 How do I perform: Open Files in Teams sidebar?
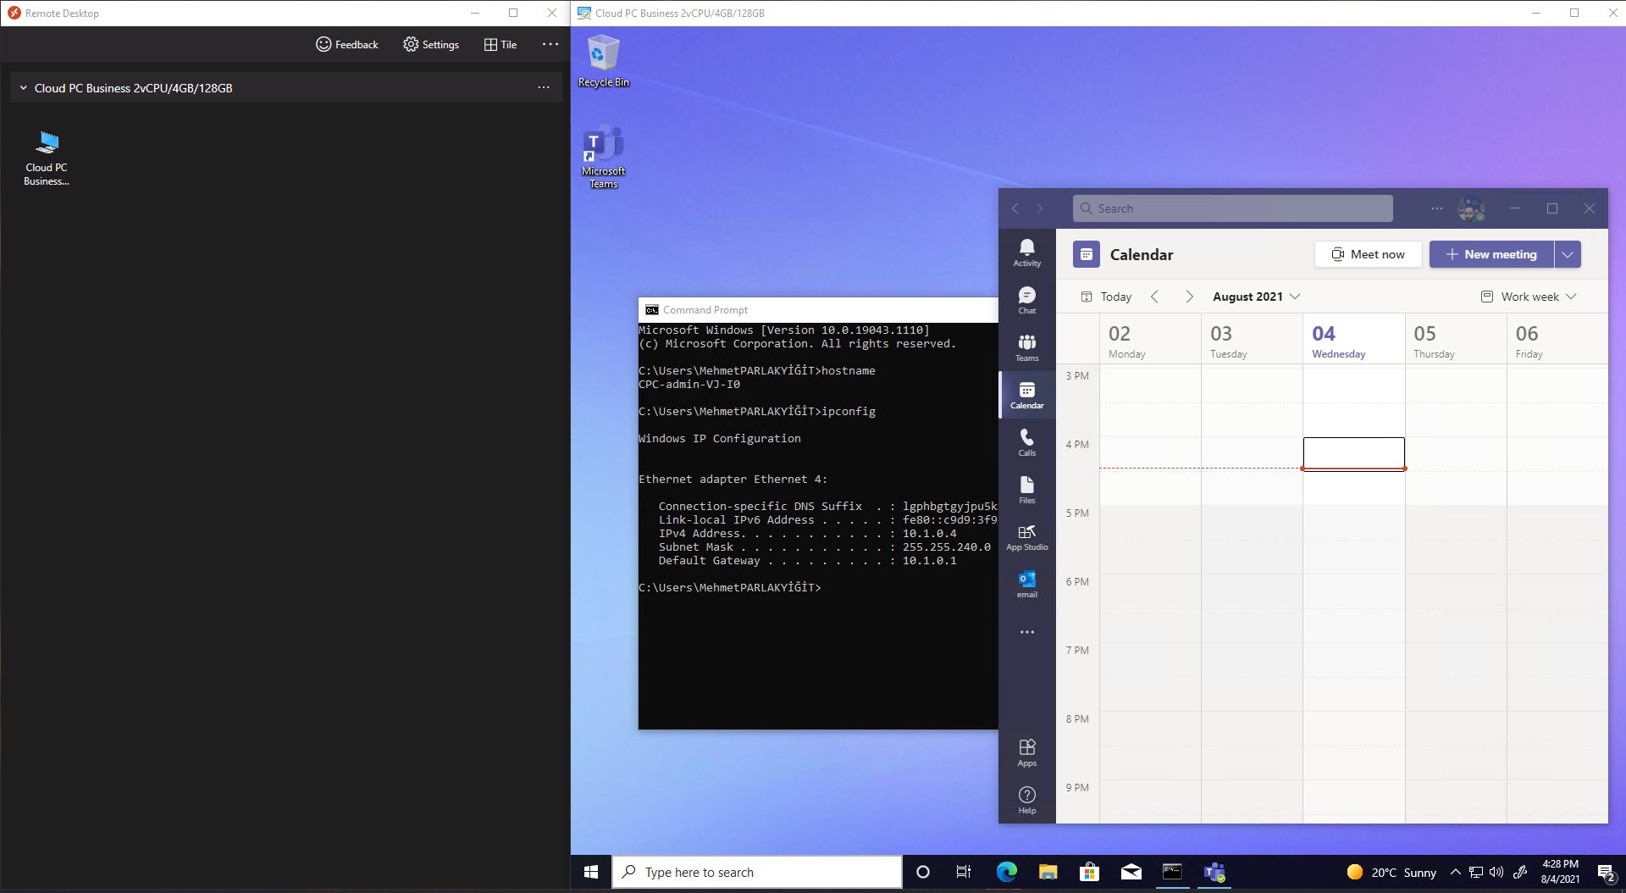[1026, 490]
